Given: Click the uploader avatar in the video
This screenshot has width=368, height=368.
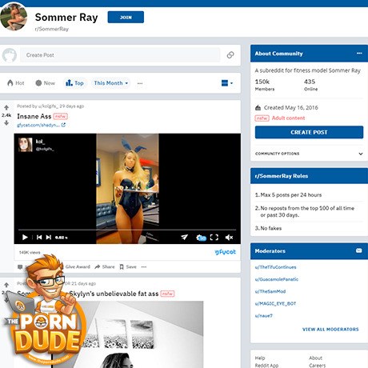Looking at the screenshot, I should [26, 145].
